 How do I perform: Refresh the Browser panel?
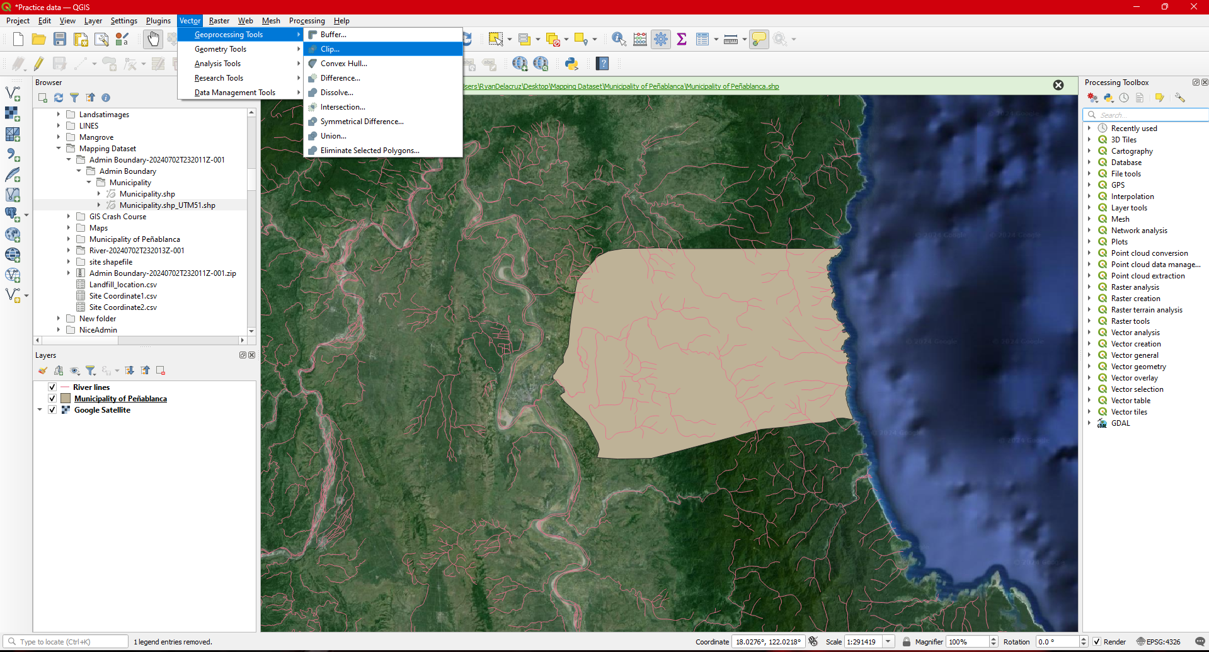59,98
